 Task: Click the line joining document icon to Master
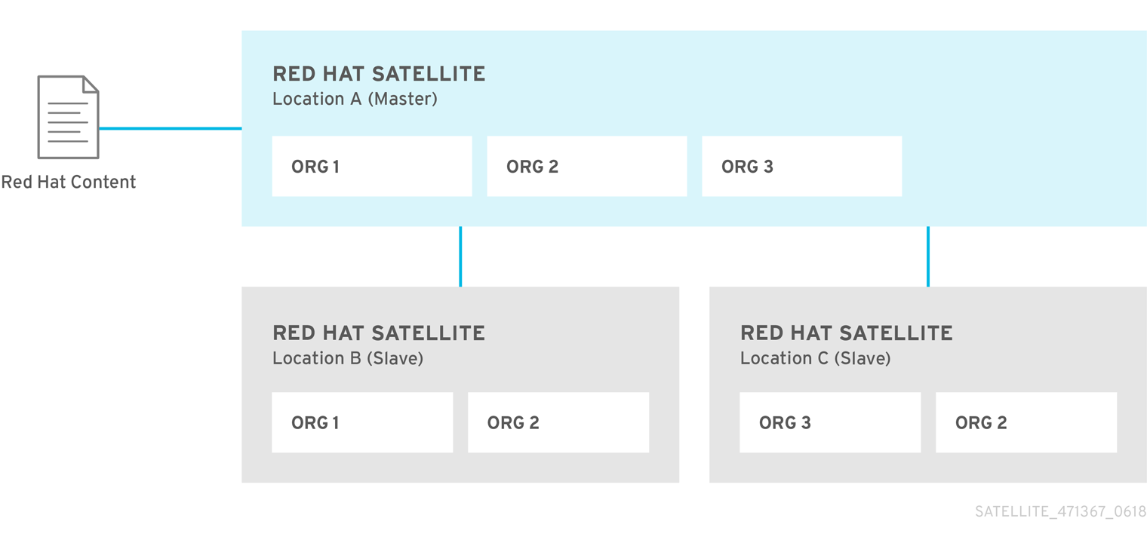[170, 128]
